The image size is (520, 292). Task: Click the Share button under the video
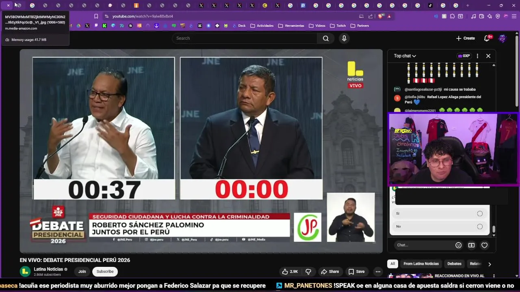(330, 271)
